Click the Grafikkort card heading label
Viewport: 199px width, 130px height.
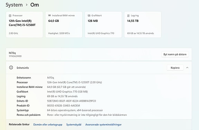pos(97,16)
